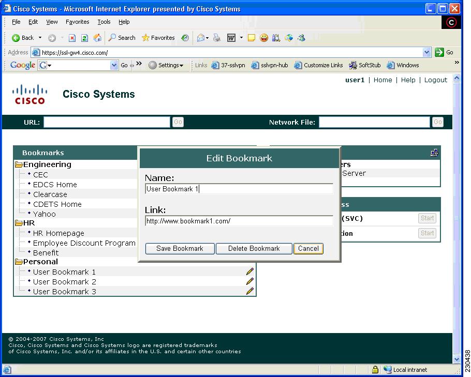
Task: Click pencil icon for User Bookmark 1
Action: point(250,272)
